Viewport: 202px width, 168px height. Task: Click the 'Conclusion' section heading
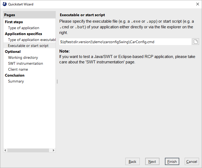tap(15, 75)
